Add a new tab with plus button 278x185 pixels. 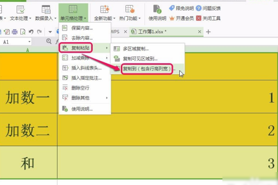(x=208, y=32)
